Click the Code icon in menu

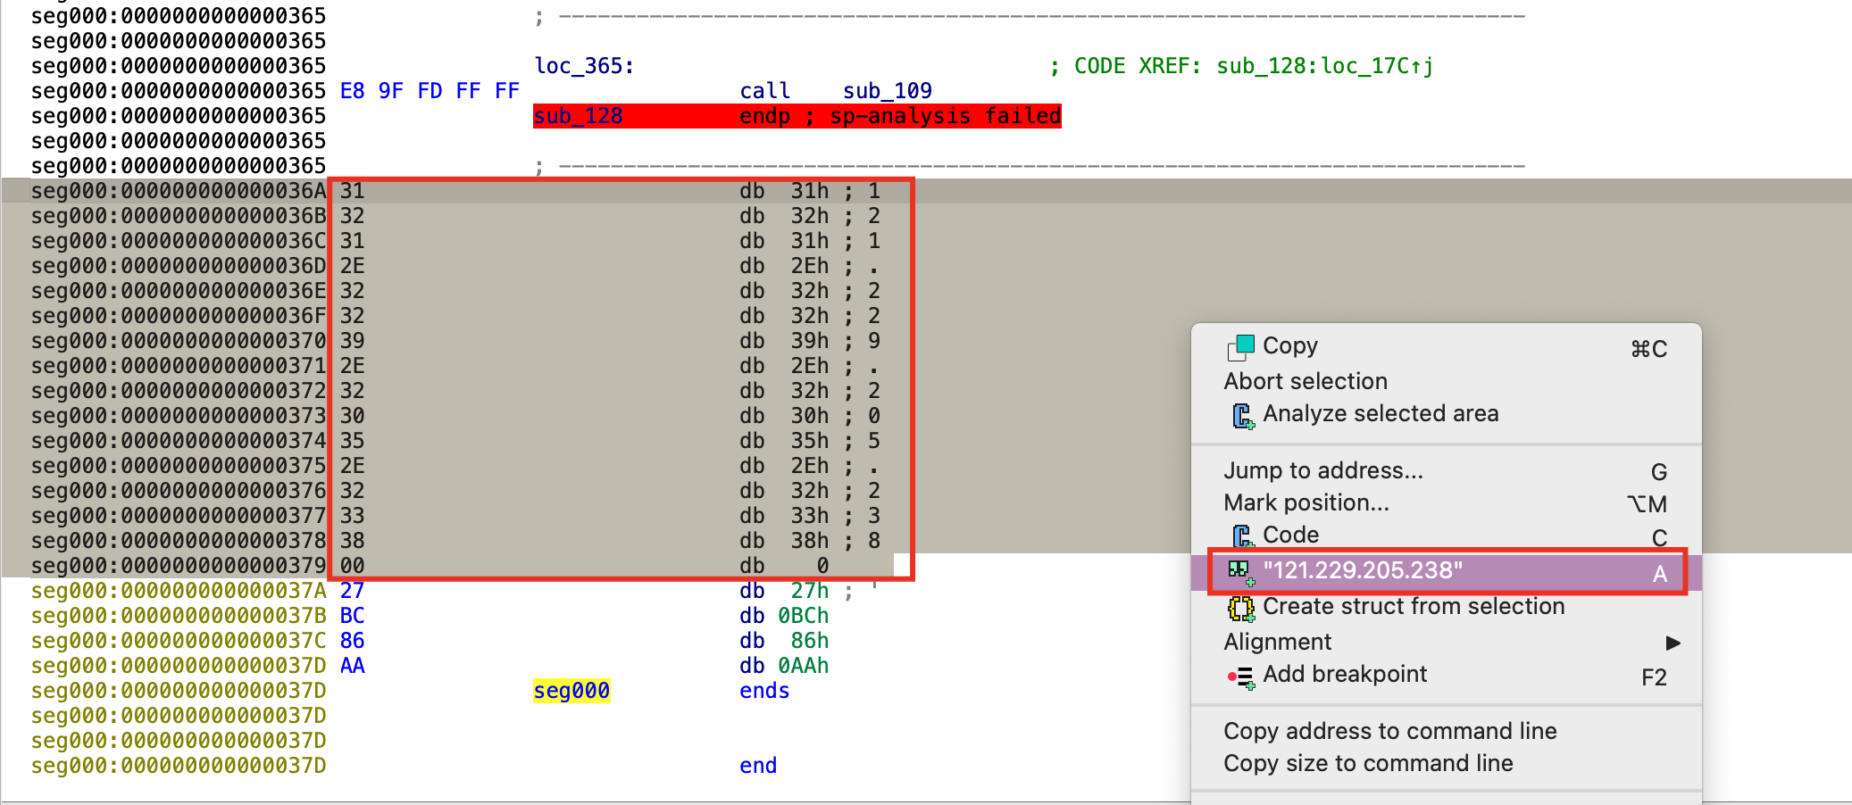coord(1242,535)
